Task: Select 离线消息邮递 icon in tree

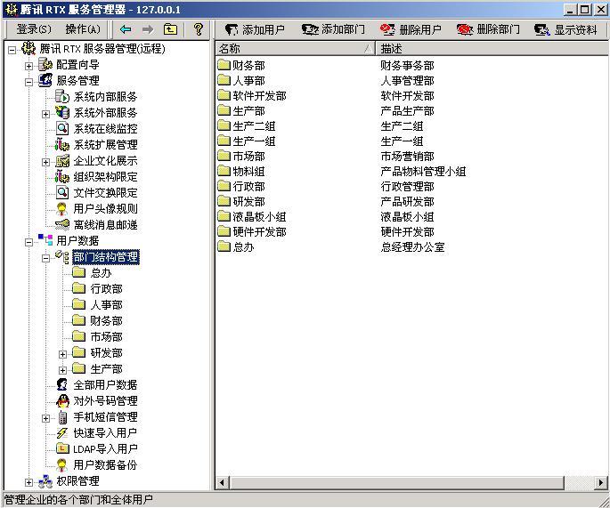Action: [62, 224]
